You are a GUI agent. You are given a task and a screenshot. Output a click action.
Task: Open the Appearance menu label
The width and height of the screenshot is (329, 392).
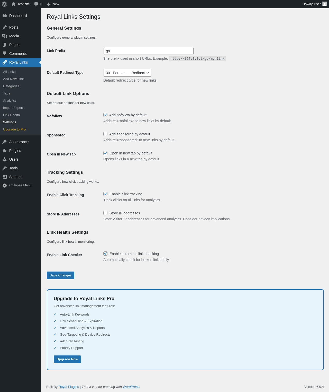pos(19,142)
